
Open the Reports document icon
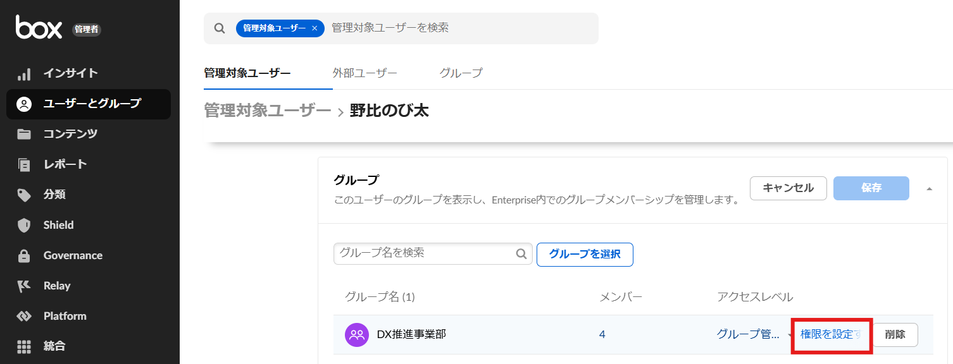[x=24, y=164]
